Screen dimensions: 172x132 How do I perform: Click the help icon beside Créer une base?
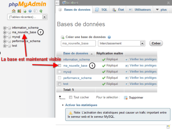[109, 37]
